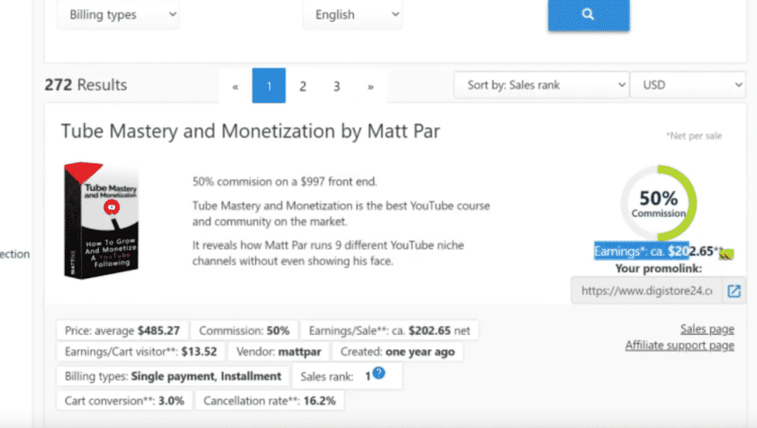Click the product title Tube Mastery and Monetization
757x428 pixels.
(x=250, y=132)
